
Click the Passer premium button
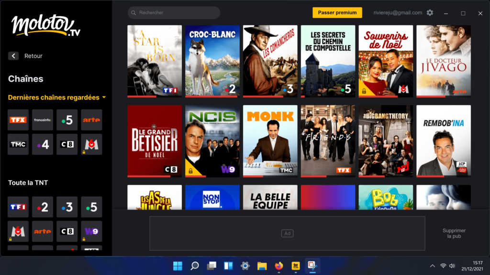point(337,13)
